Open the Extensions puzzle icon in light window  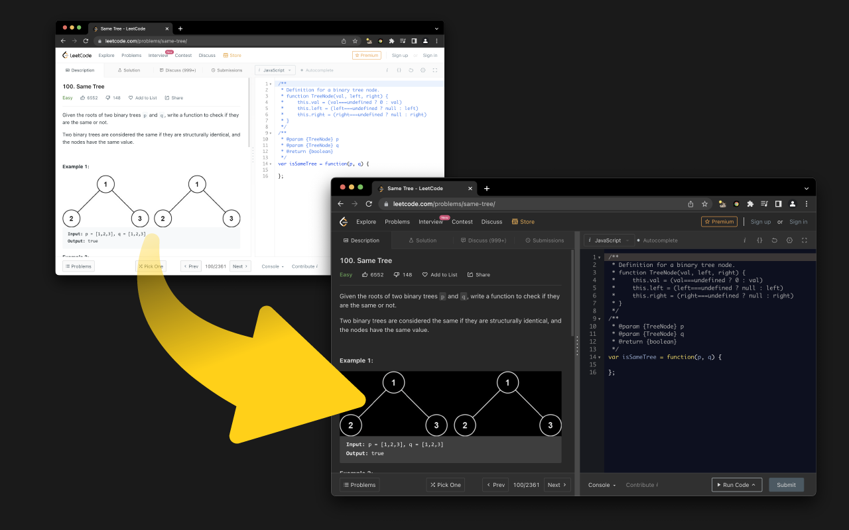click(391, 41)
